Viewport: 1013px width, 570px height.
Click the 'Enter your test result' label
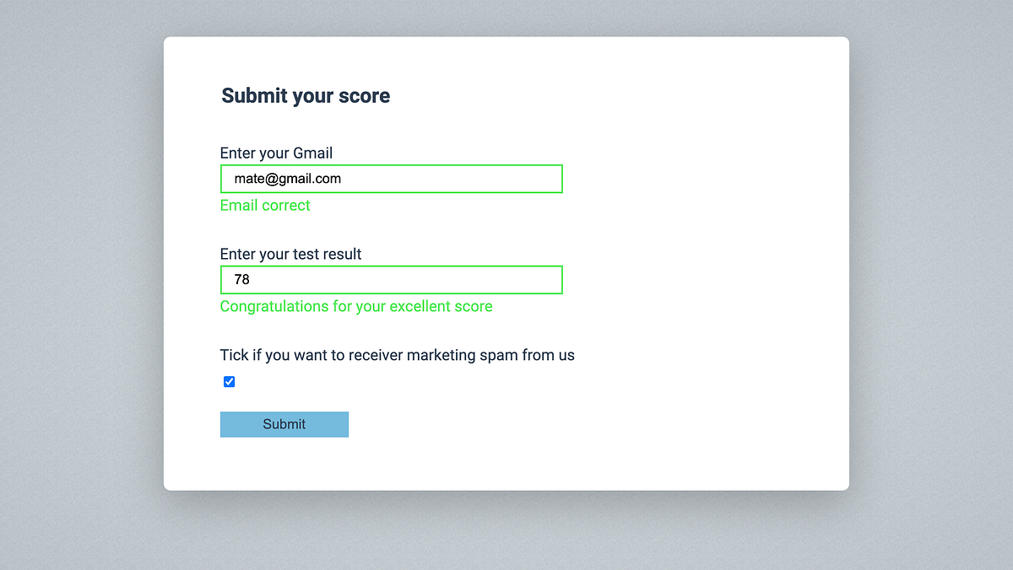click(290, 254)
